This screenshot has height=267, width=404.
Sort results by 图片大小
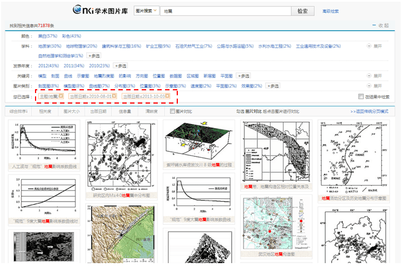72,111
